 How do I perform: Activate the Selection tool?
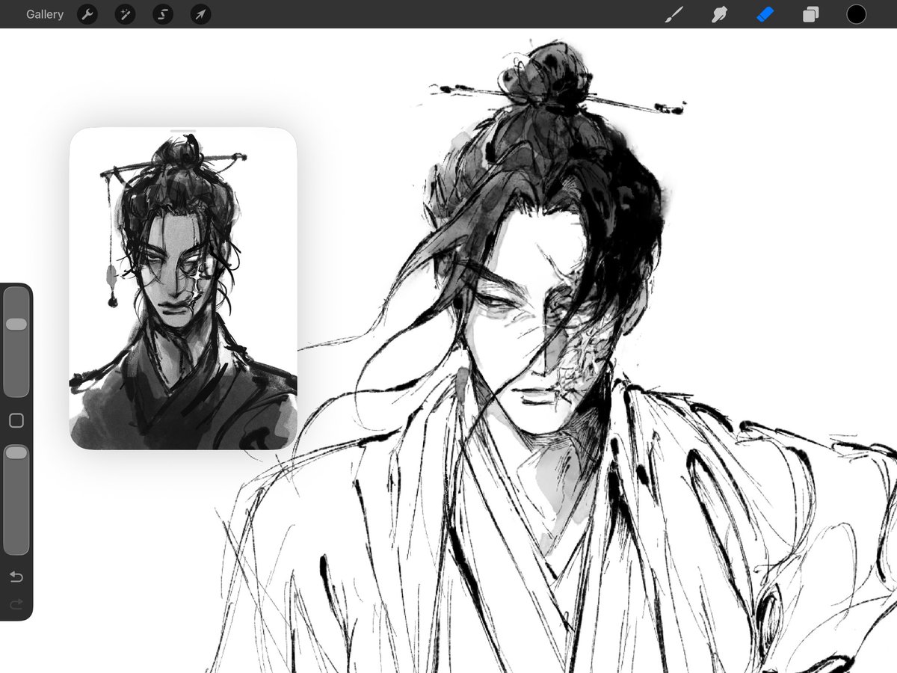pyautogui.click(x=163, y=14)
